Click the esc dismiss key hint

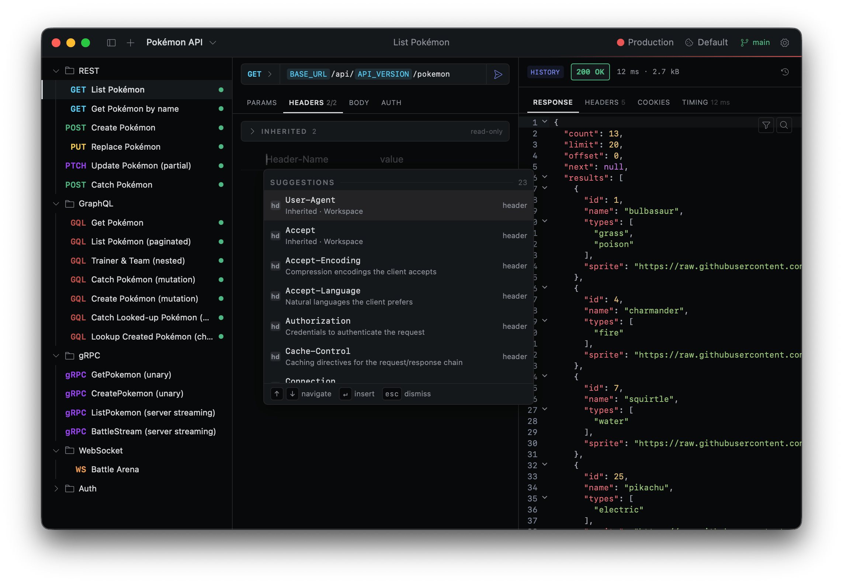[392, 394]
